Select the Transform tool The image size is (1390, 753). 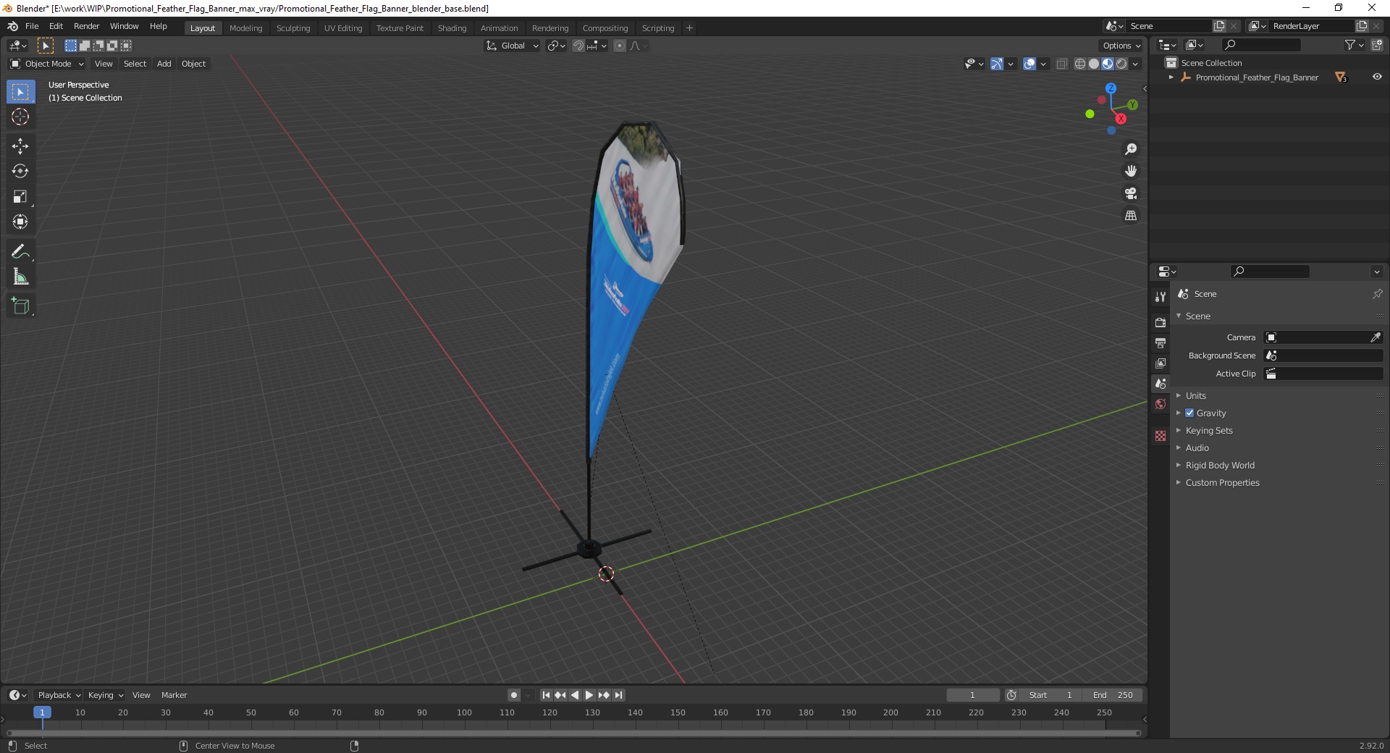pos(20,222)
